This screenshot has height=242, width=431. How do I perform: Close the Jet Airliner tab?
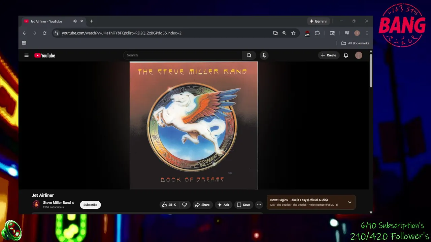(81, 21)
